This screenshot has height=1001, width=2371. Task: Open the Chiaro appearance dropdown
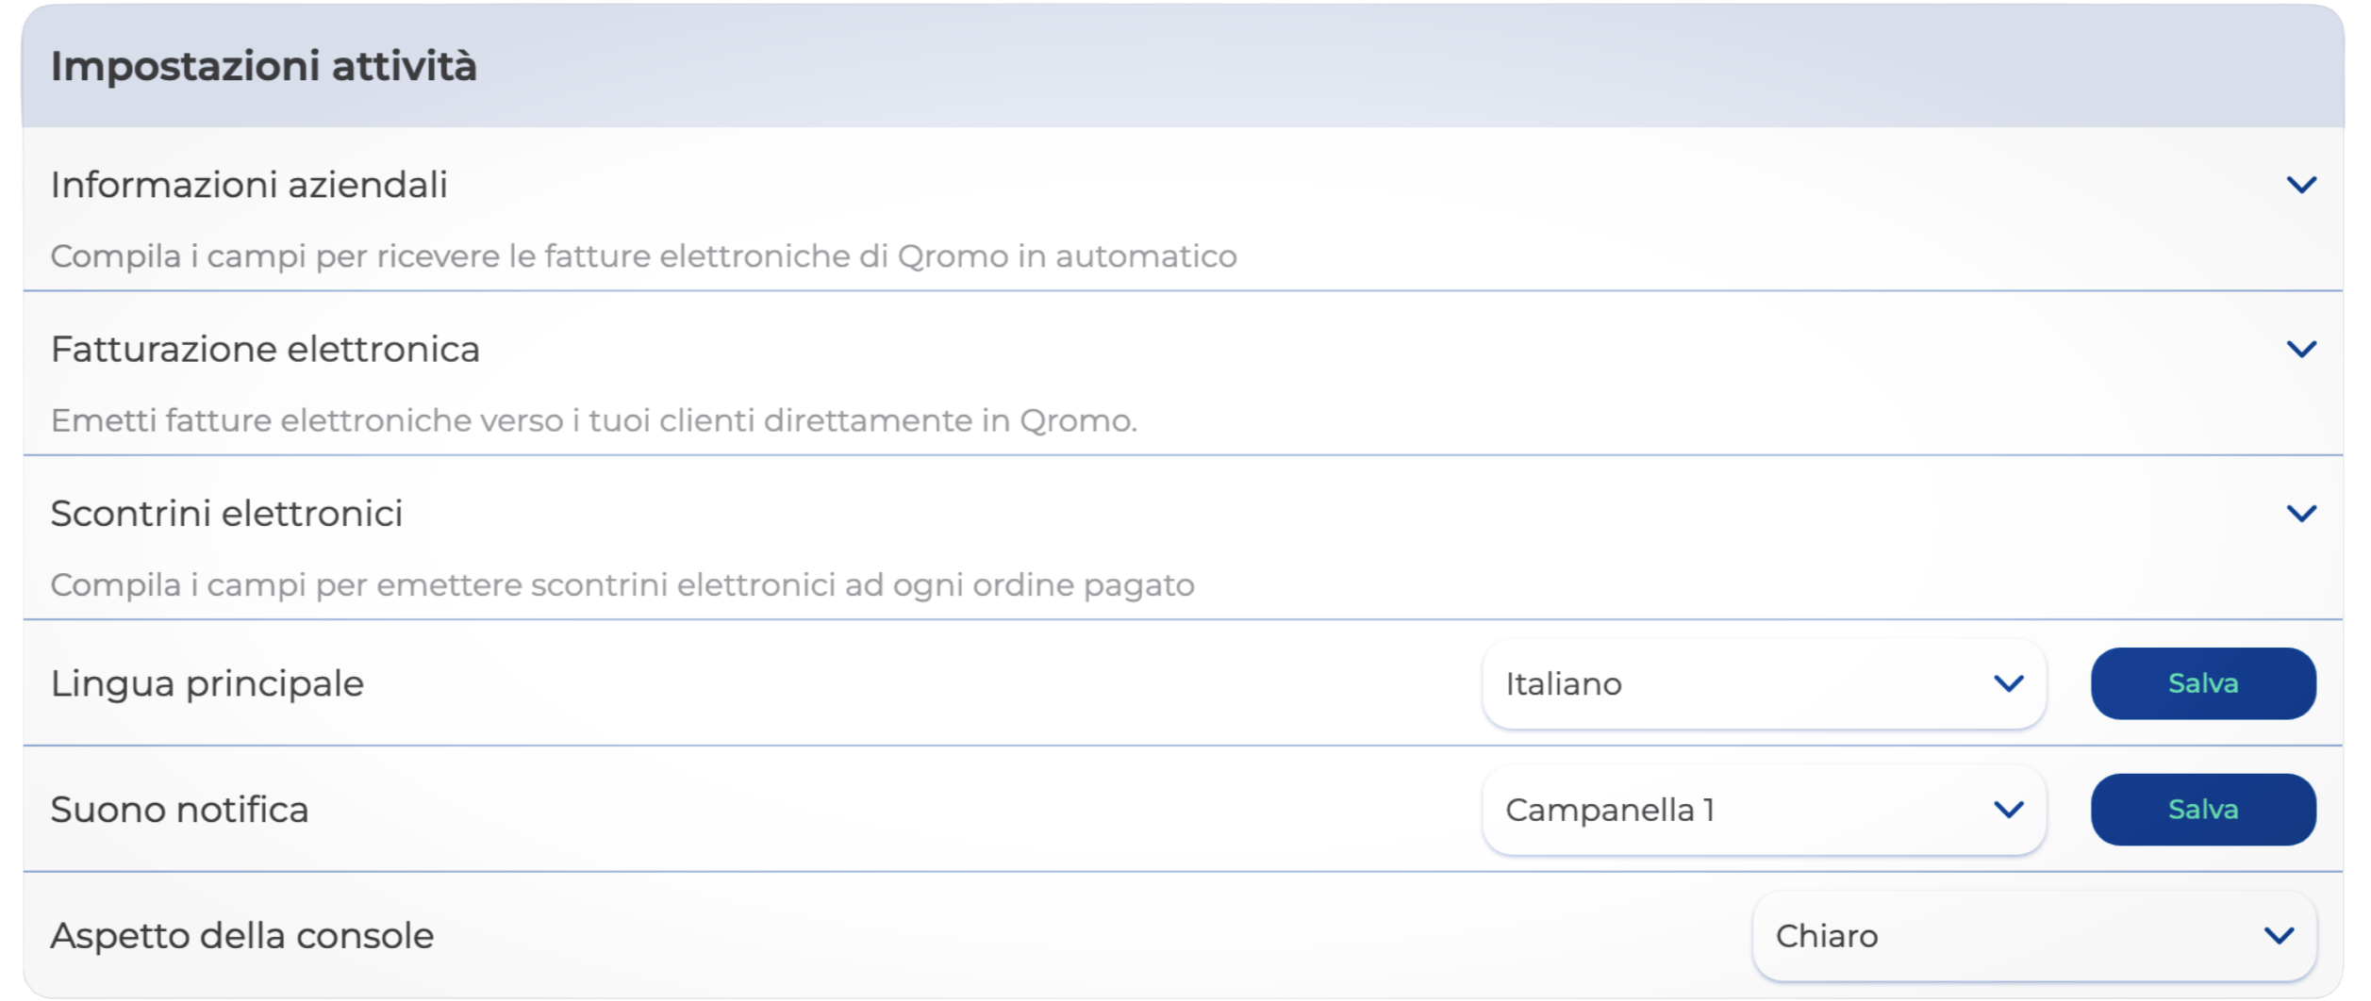pos(2009,936)
